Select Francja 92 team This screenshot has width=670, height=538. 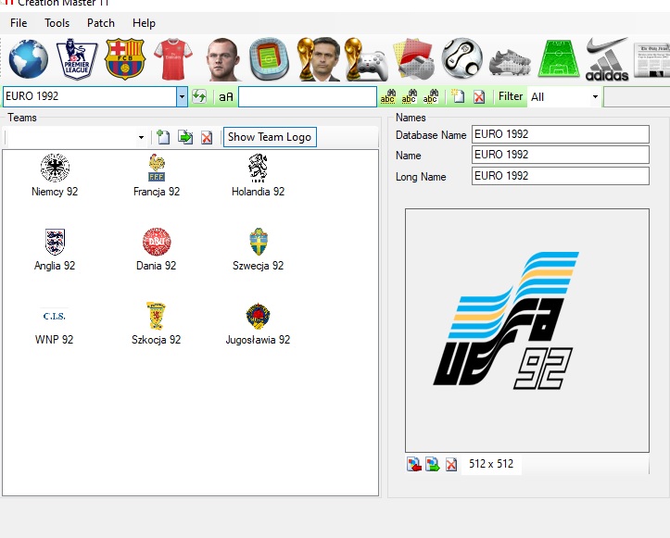click(157, 175)
